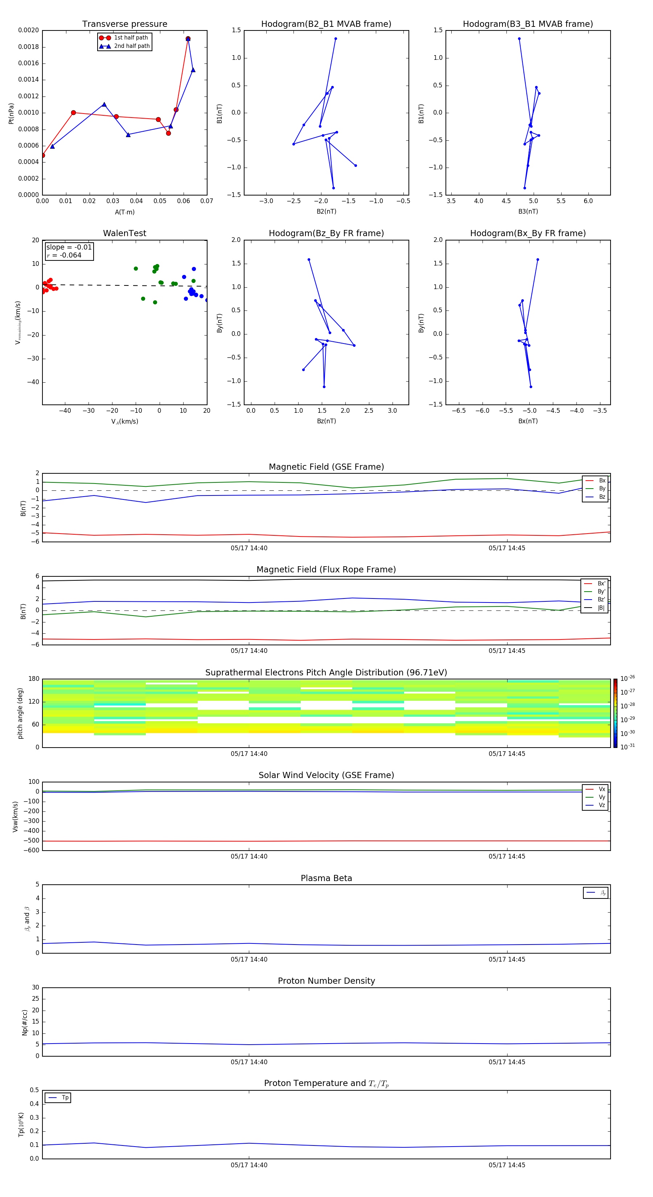Click the "0.0020" tick on Transverse pressure axis
Screen dimensions: 653x1197
(28, 30)
